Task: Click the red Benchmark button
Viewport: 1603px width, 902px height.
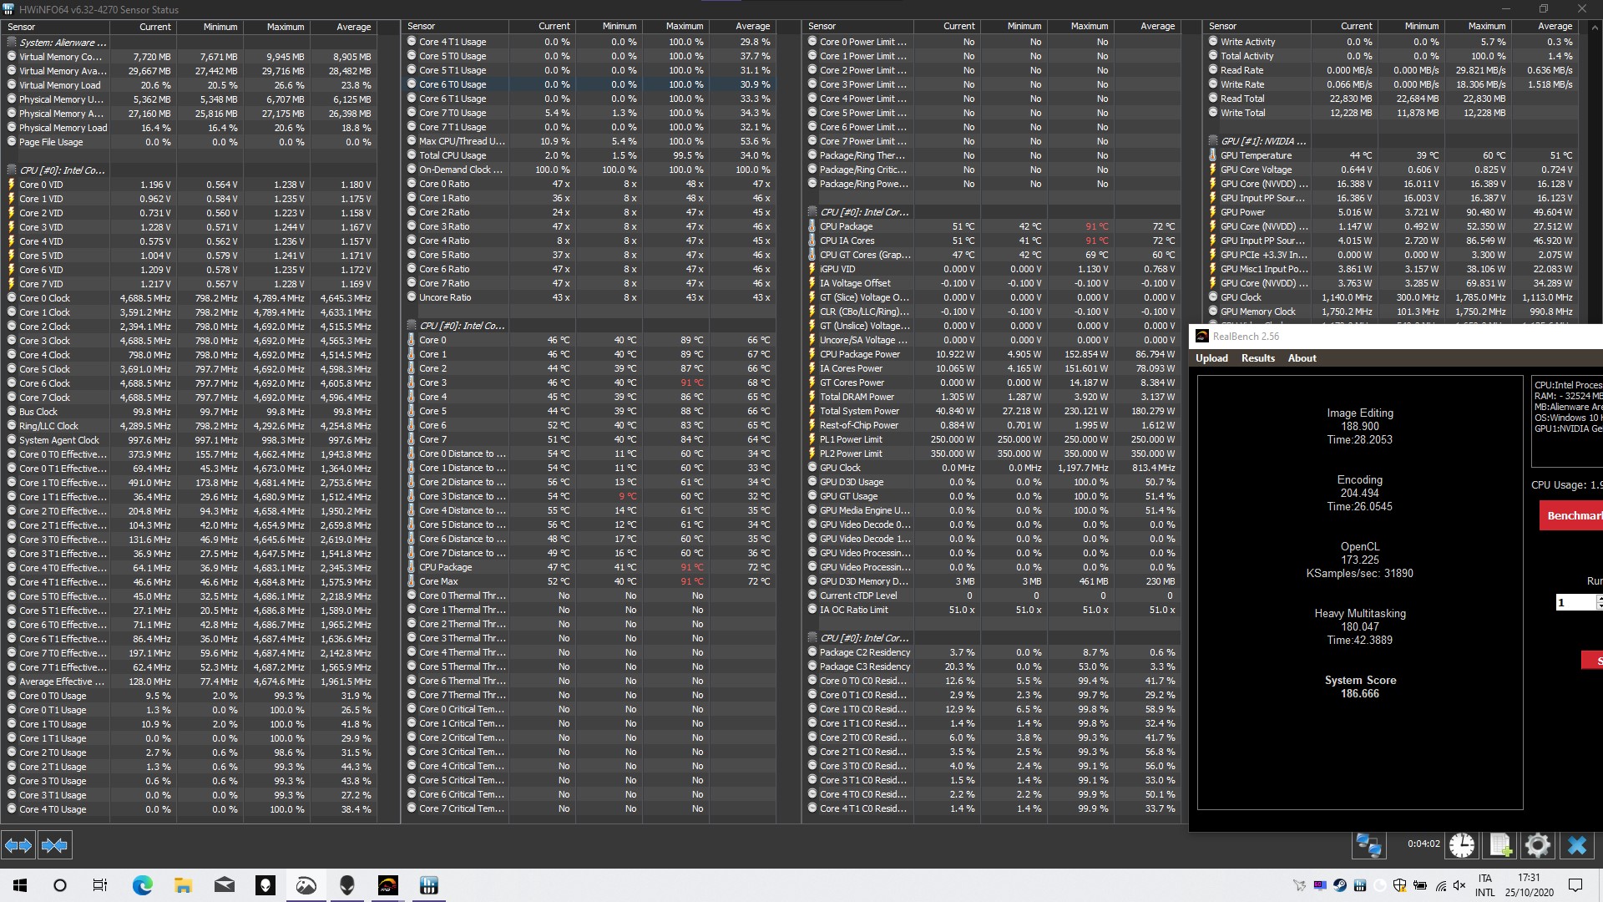Action: [1572, 515]
